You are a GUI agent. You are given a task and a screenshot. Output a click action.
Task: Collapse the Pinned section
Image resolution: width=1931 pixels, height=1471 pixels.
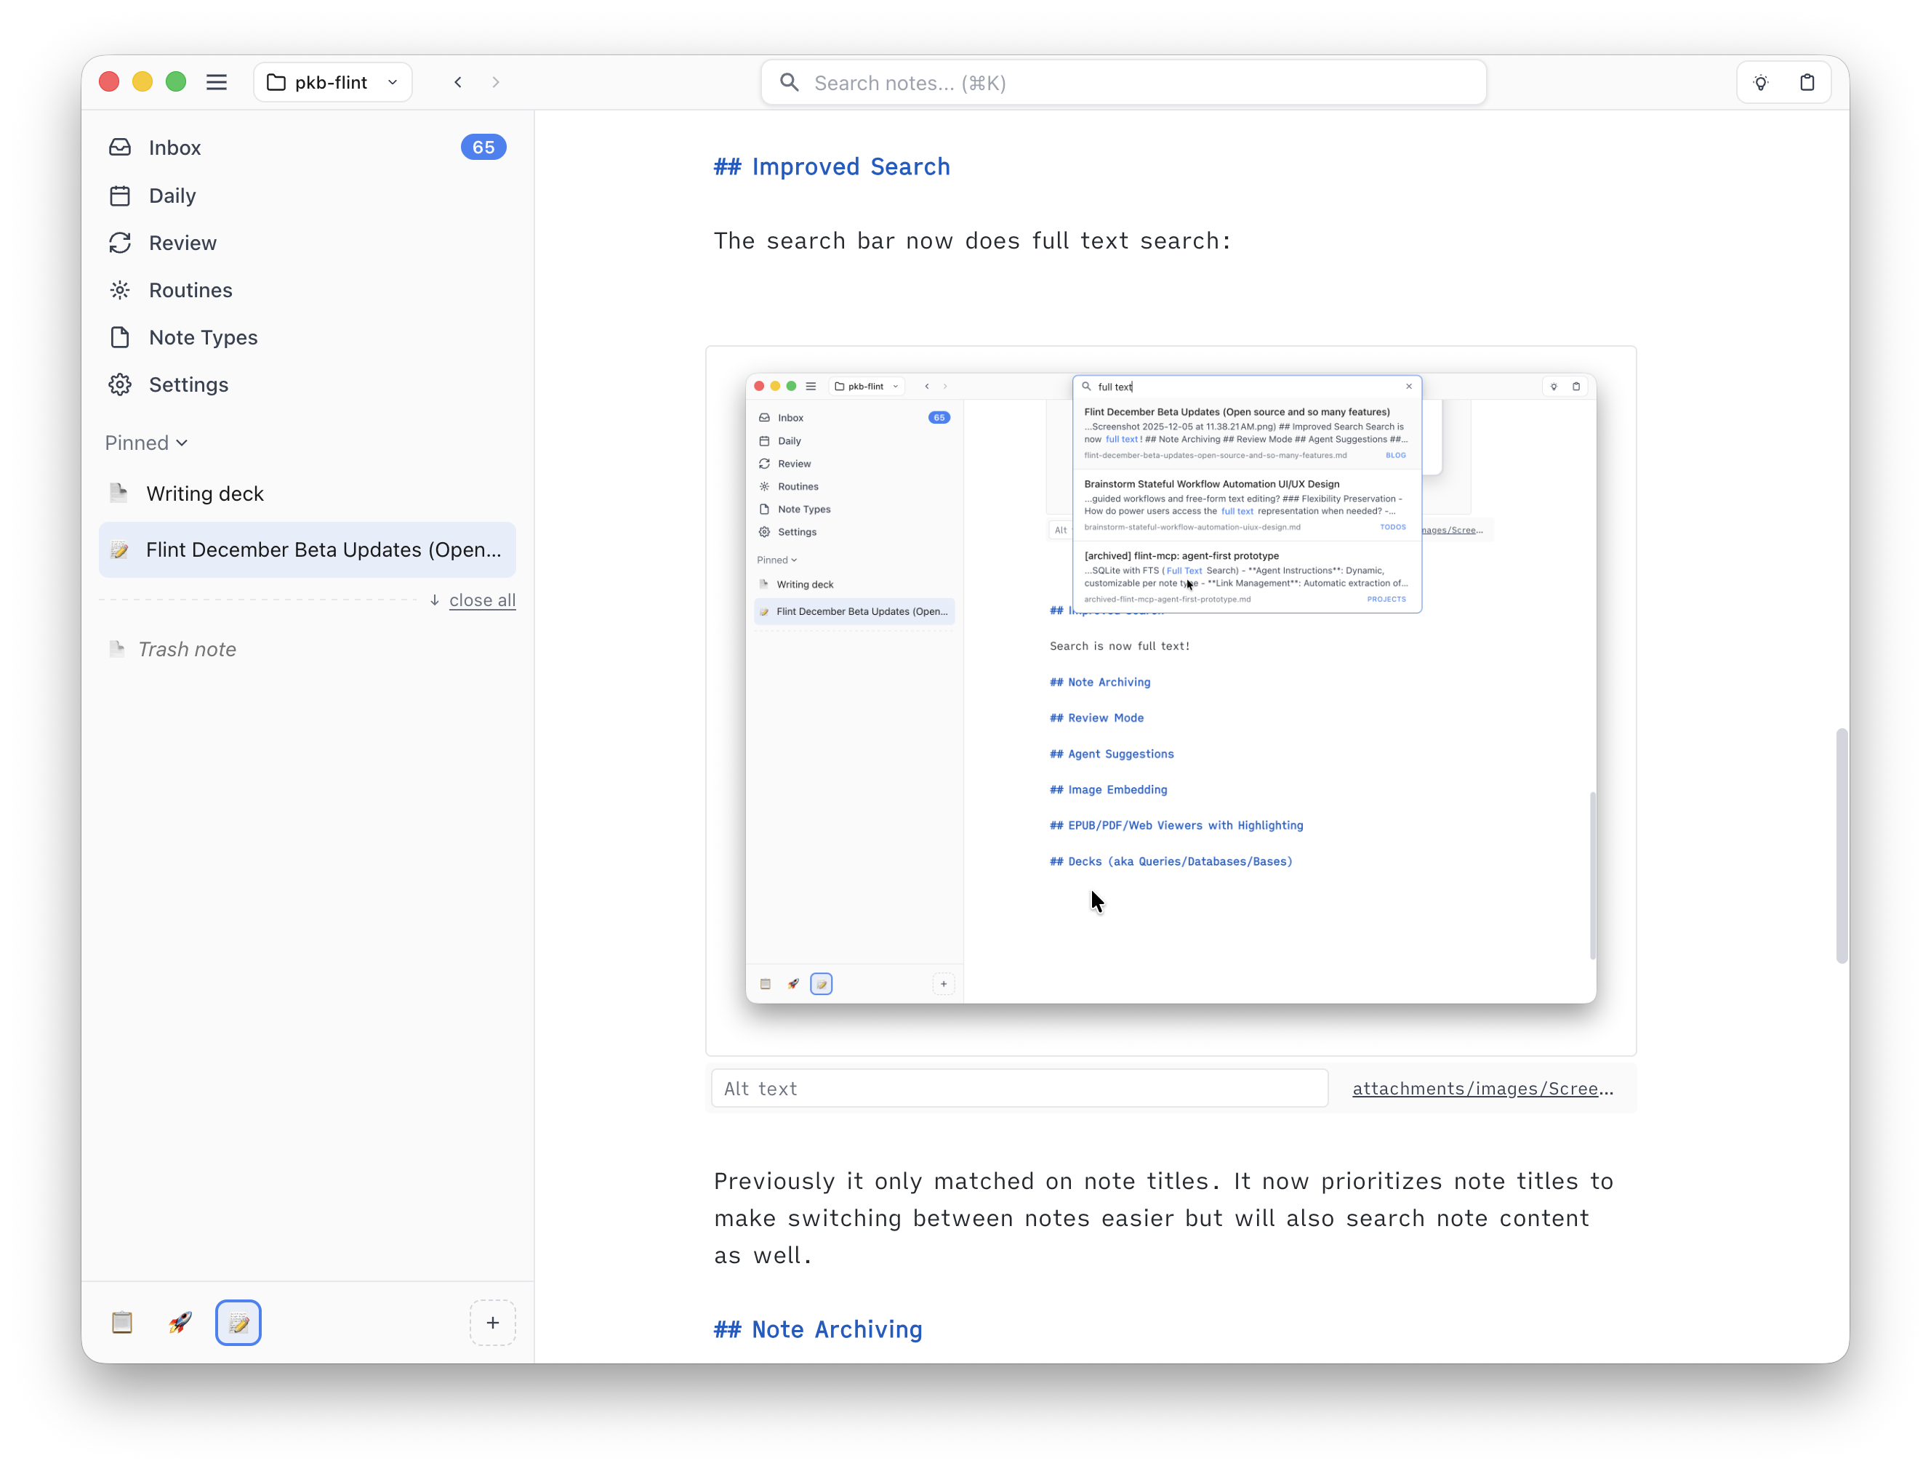click(x=145, y=442)
